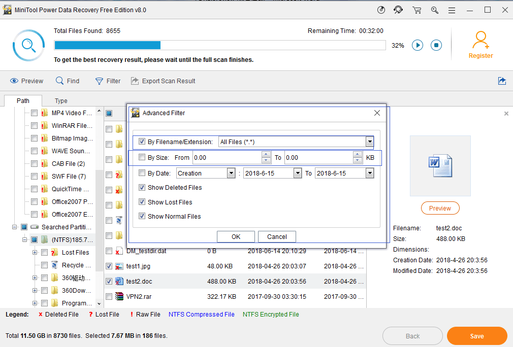Open the hamburger menu icon
The image size is (513, 347).
[x=452, y=11]
